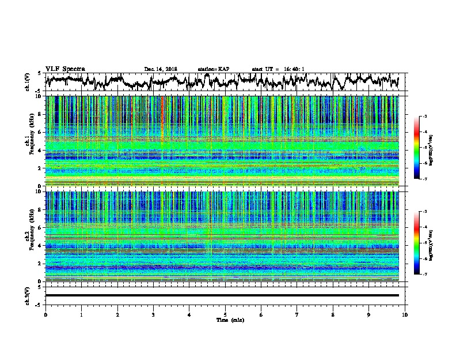
Task: Select the "start UT = 16:40: 1" text
Action: [278, 69]
